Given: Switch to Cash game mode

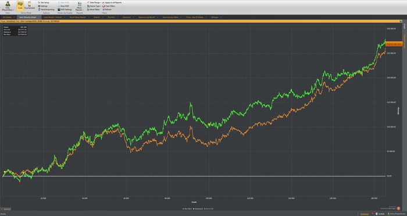Looking at the screenshot, I should tap(20, 6).
